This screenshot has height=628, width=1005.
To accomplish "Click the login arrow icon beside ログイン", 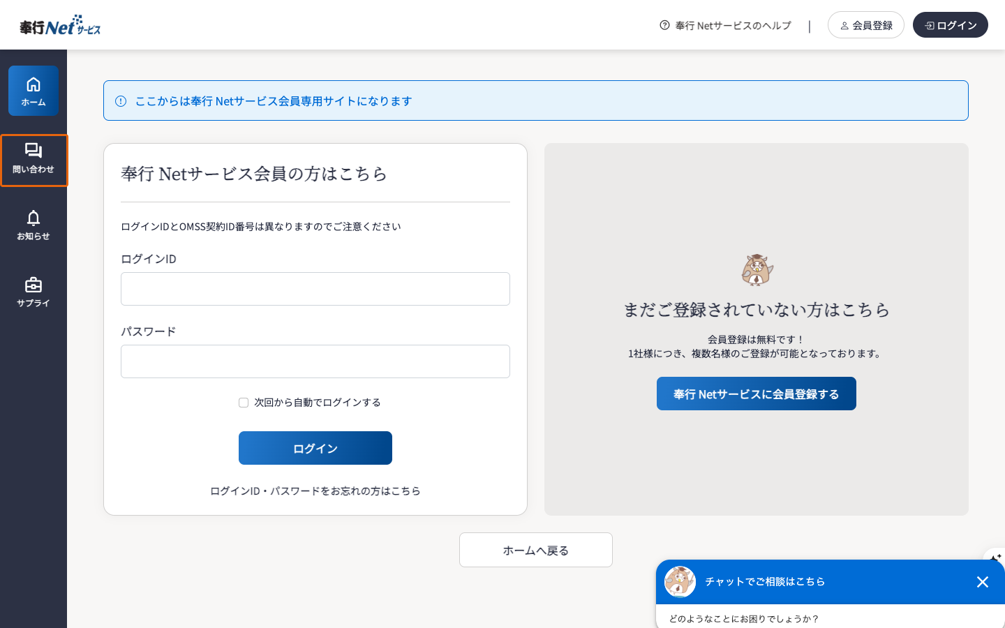I will 929,24.
